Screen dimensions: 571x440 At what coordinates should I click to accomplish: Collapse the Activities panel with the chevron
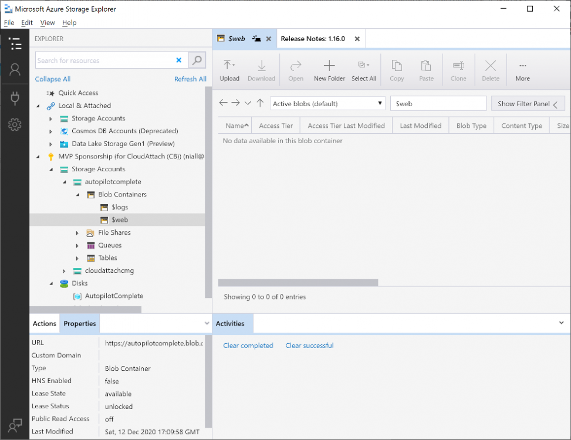tap(561, 323)
